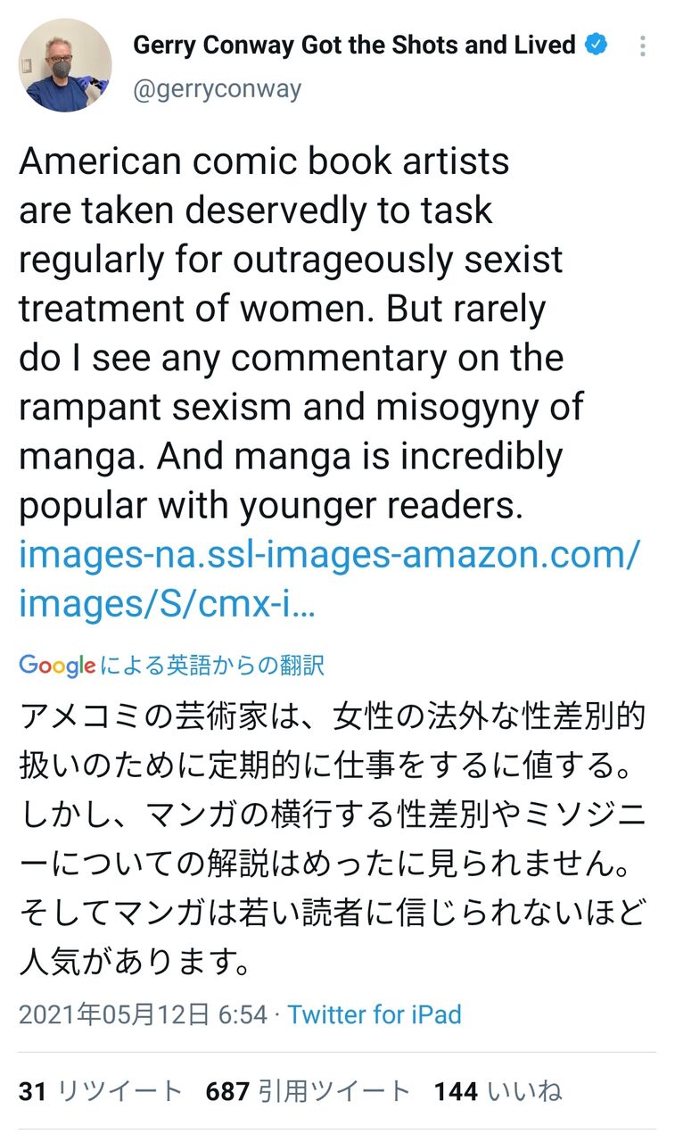675x1142 pixels.
Task: Click the @gerryconway handle
Action: [x=217, y=88]
